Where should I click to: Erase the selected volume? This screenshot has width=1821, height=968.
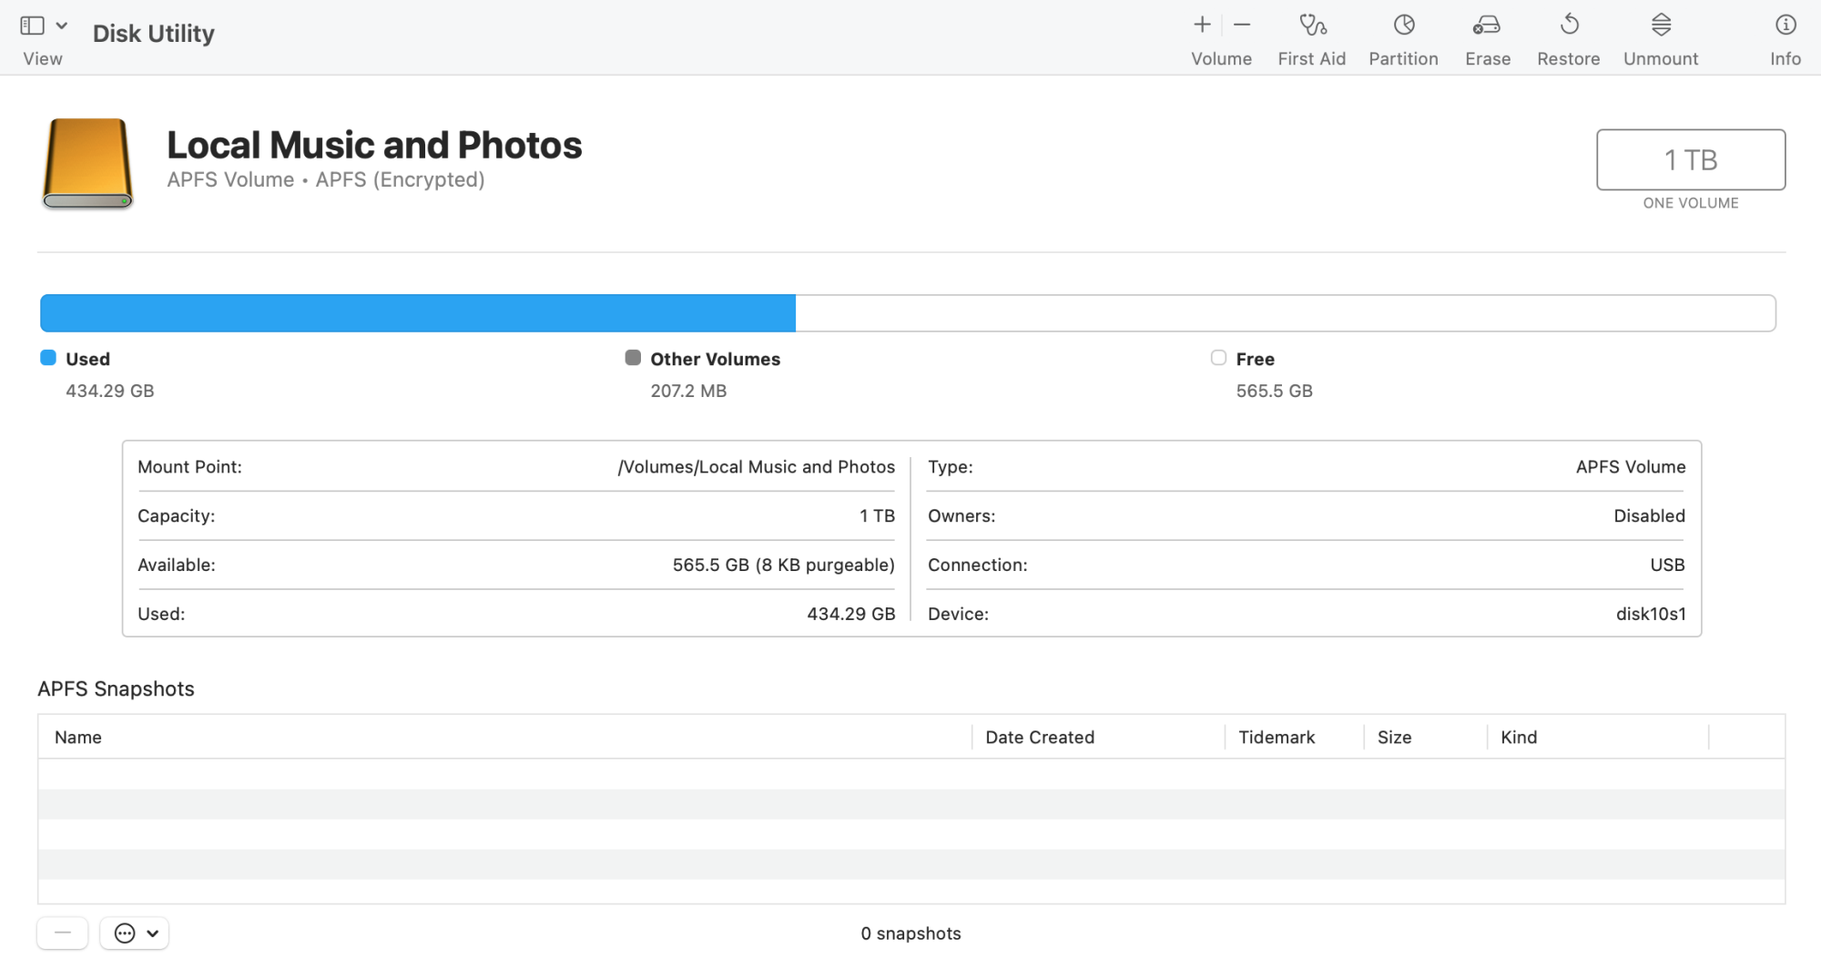pyautogui.click(x=1488, y=40)
